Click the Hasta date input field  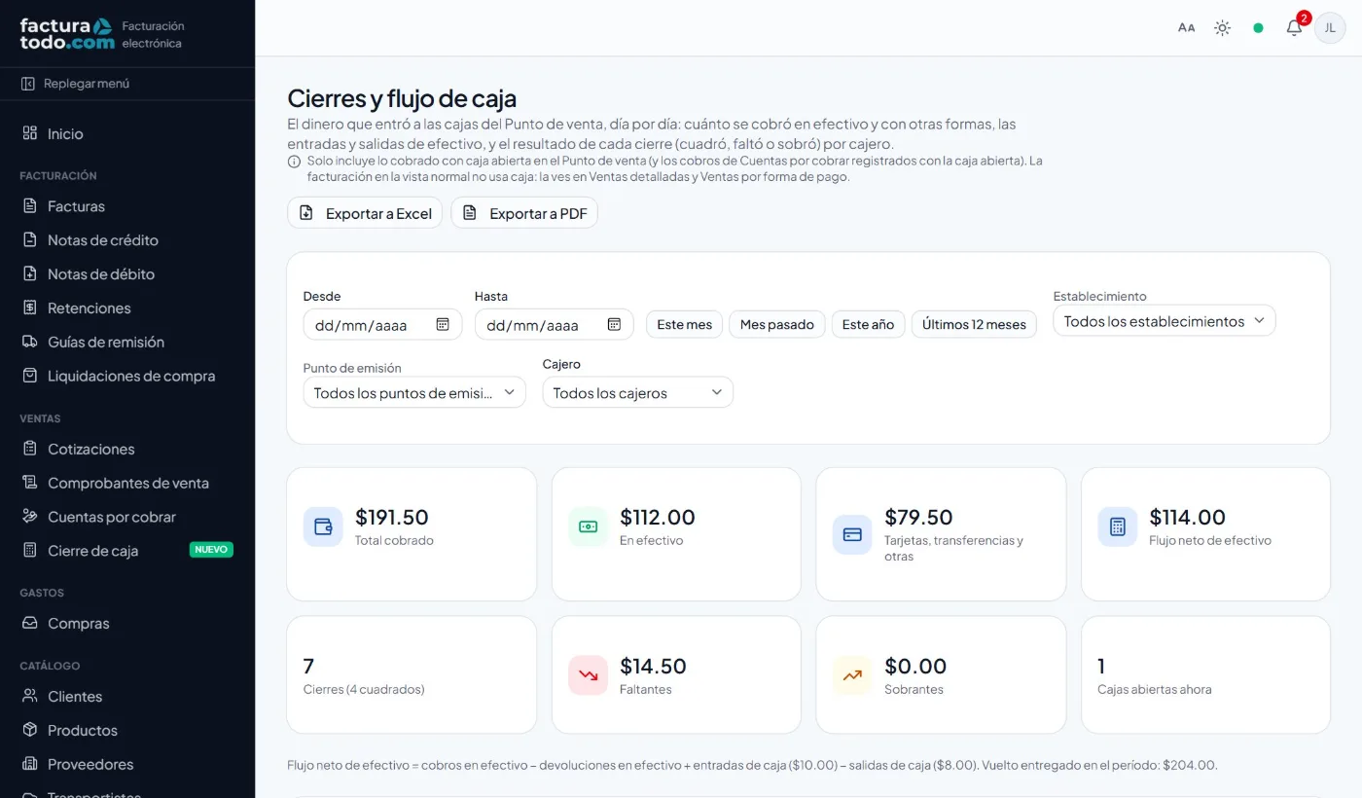[x=554, y=324]
